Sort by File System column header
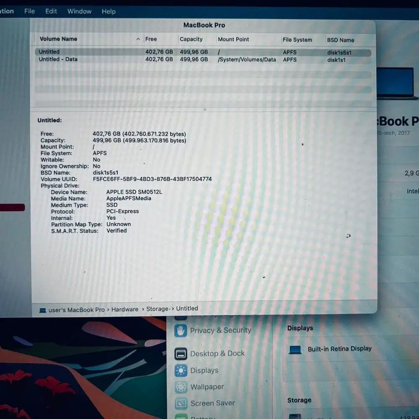The width and height of the screenshot is (419, 419). 297,40
